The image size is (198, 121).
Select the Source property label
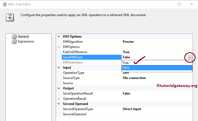[x=68, y=83]
